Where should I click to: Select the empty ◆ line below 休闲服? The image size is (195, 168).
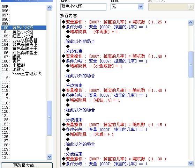coord(68,37)
